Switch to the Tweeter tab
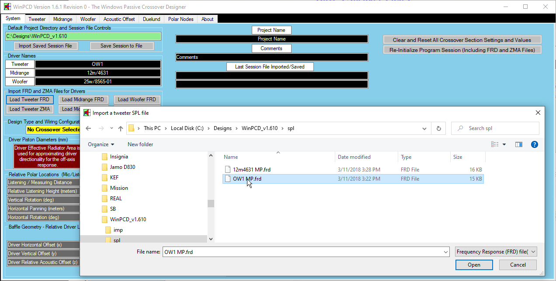 coord(37,19)
